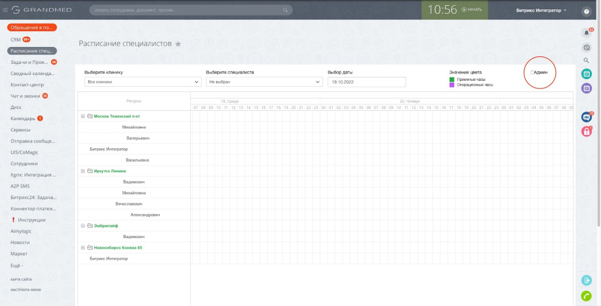The width and height of the screenshot is (601, 306).
Task: Open the Выберите клинику dropdown
Action: 143,82
